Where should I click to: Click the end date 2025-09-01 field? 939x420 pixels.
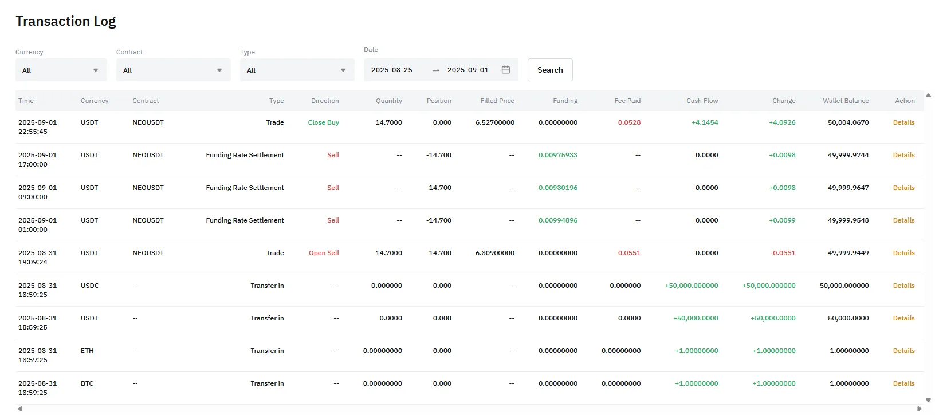click(x=467, y=70)
